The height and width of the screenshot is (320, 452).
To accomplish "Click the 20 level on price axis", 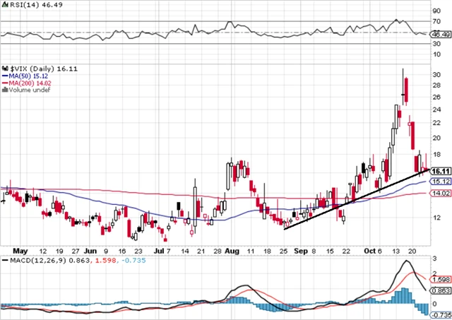I will [x=436, y=138].
